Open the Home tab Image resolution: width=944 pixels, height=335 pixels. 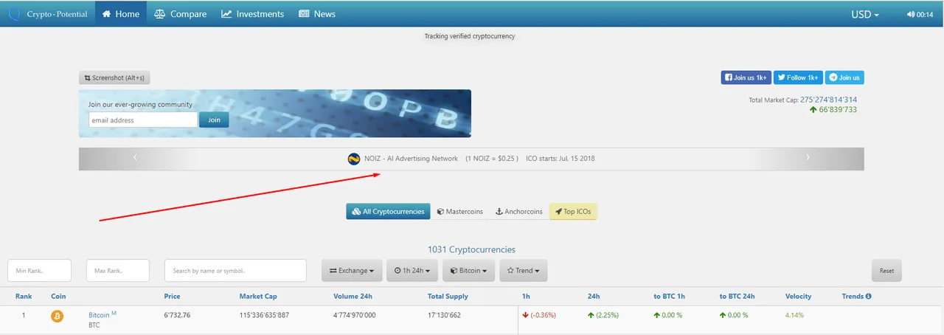pos(121,13)
